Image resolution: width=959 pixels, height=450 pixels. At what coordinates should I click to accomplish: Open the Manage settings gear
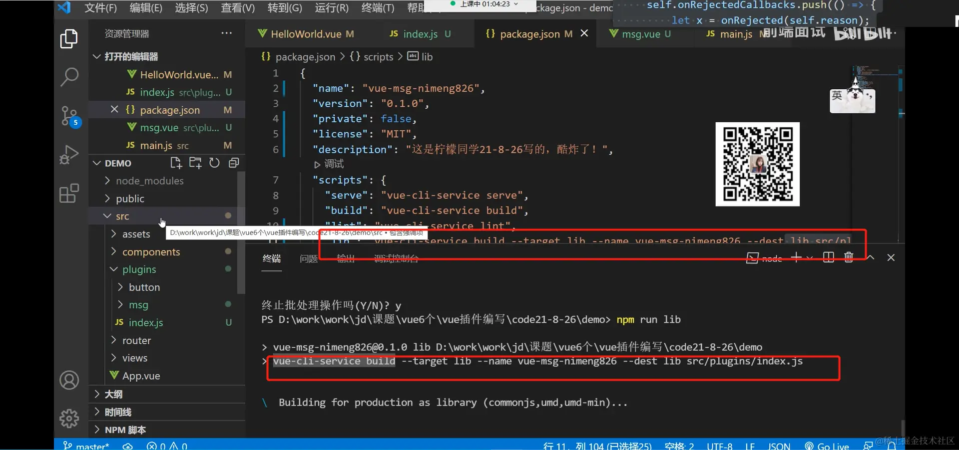pyautogui.click(x=69, y=418)
